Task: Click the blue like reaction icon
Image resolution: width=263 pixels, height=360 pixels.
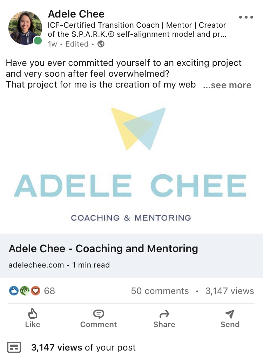Action: [x=14, y=291]
